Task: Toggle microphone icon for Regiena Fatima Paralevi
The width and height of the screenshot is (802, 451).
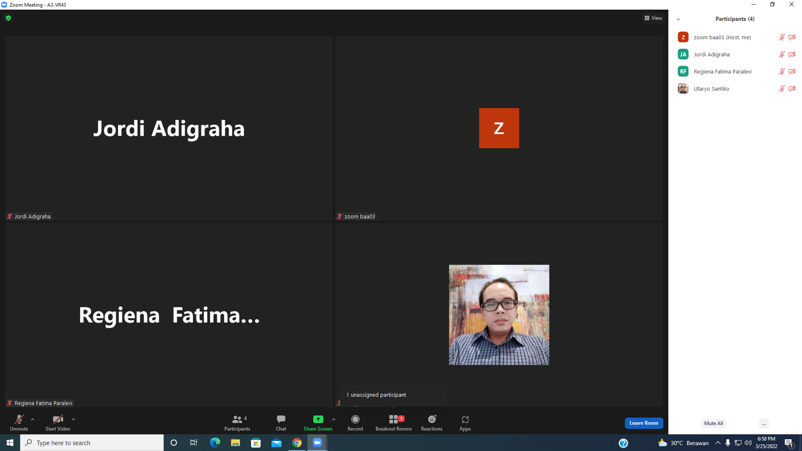Action: 782,71
